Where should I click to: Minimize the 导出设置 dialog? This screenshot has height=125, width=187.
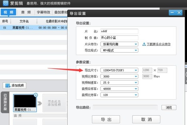pos(172,13)
